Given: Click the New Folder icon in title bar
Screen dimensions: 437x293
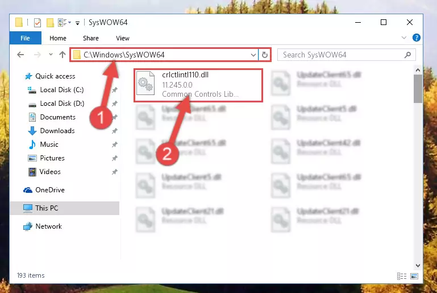Looking at the screenshot, I should tap(50, 23).
